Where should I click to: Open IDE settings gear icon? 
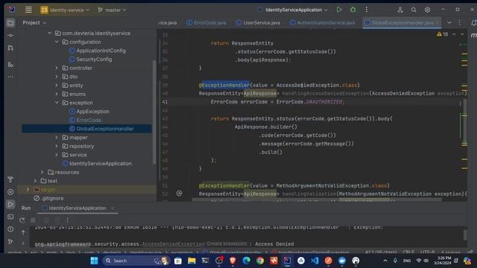coord(427,10)
